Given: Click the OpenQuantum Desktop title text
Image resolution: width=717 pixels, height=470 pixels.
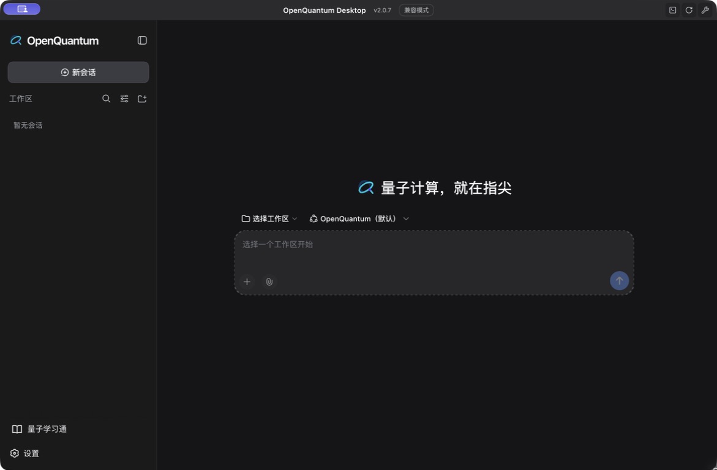Looking at the screenshot, I should click(324, 10).
